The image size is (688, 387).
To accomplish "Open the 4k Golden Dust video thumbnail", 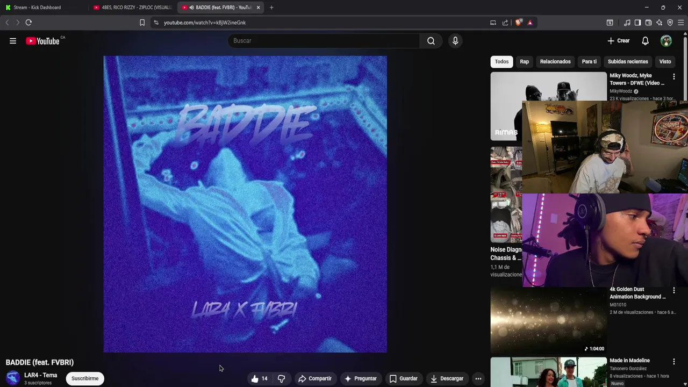I will (x=548, y=321).
